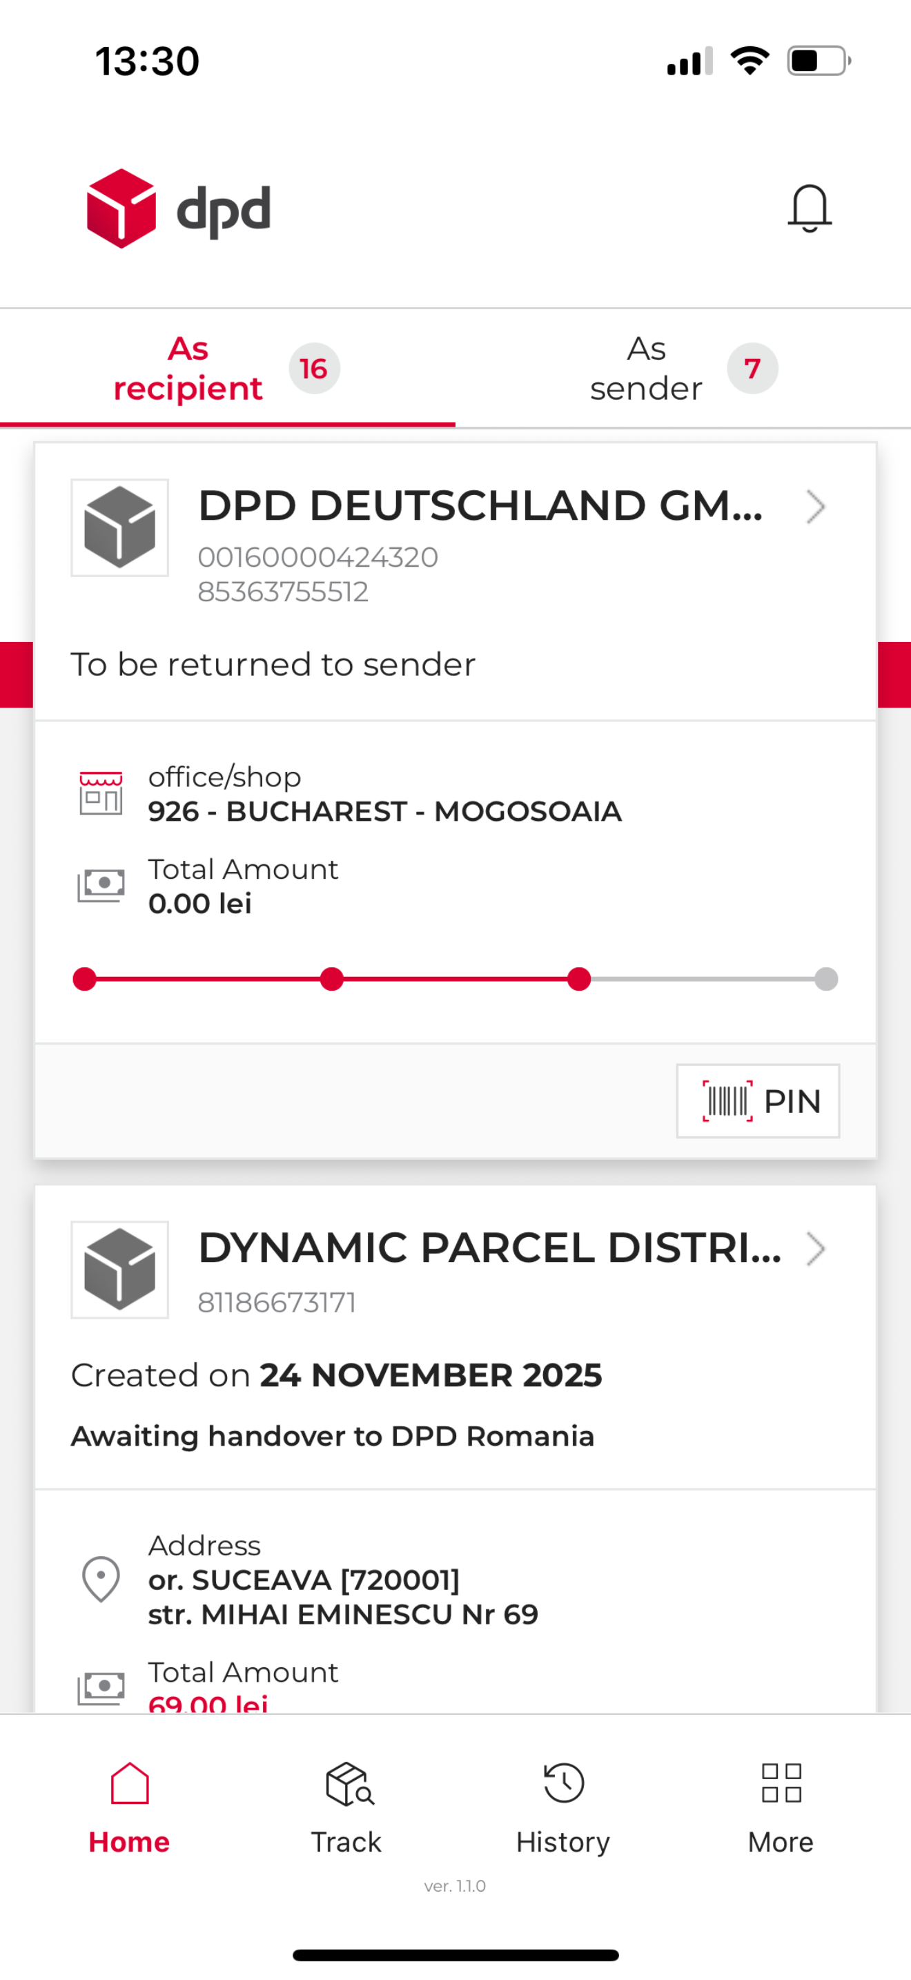Viewport: 911px width, 1980px height.
Task: Expand the DYNAMIC PARCEL DISTRI shipment details
Action: tap(491, 1250)
